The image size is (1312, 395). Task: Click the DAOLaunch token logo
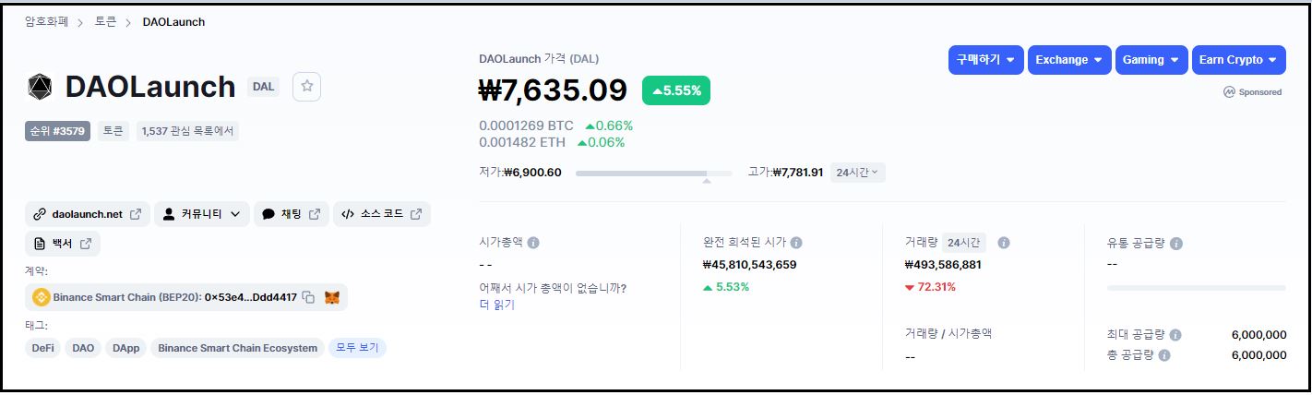pyautogui.click(x=41, y=87)
